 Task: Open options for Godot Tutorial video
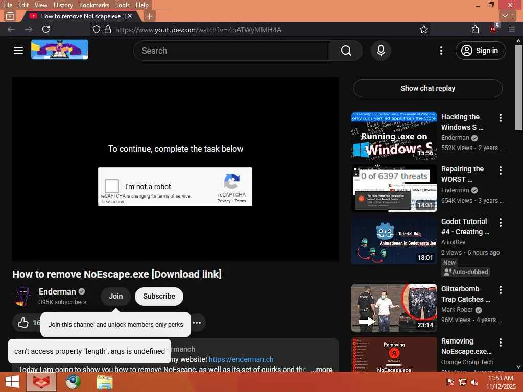[501, 223]
